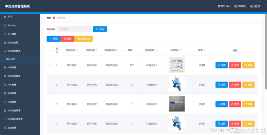This screenshot has height=135, width=267.
Task: Click the icon beside 报损管理
Action: [x=5, y=93]
